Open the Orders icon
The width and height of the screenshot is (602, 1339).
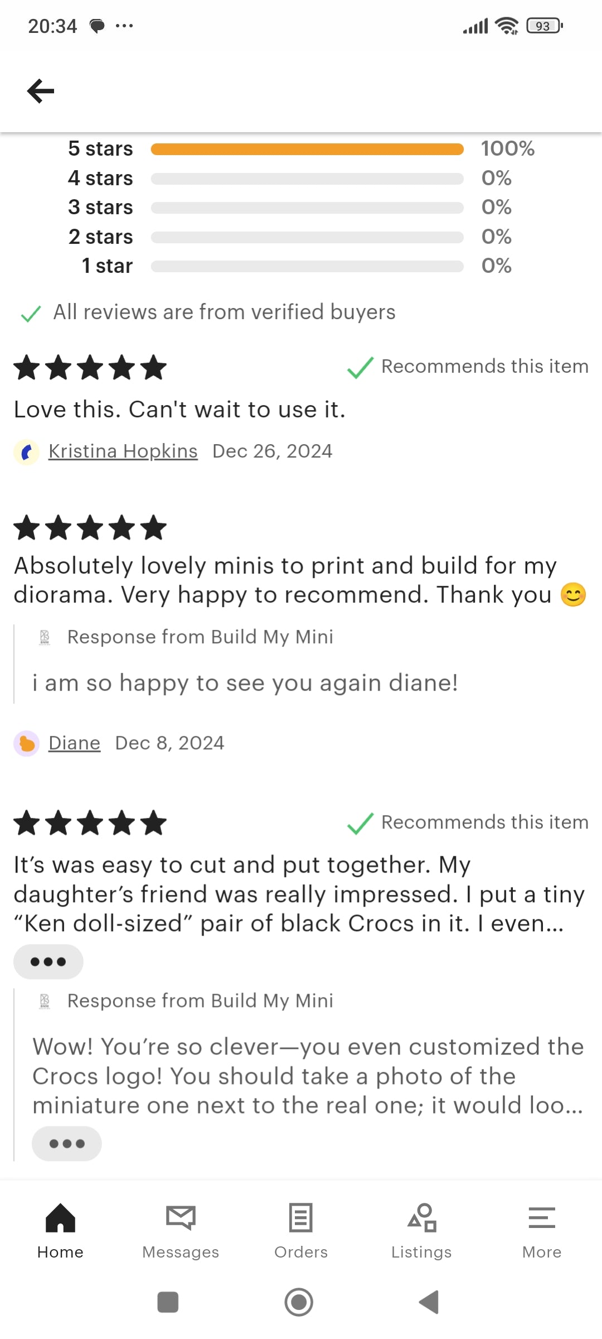[301, 1217]
